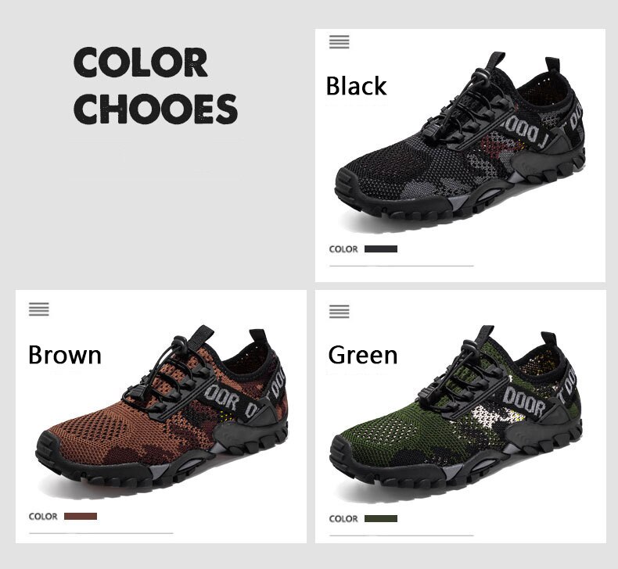Viewport: 618px width, 569px height.
Task: Click the COLOR label under black shoe
Action: (343, 249)
